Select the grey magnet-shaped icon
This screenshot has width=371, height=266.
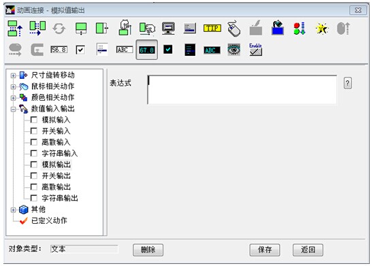coord(37,50)
